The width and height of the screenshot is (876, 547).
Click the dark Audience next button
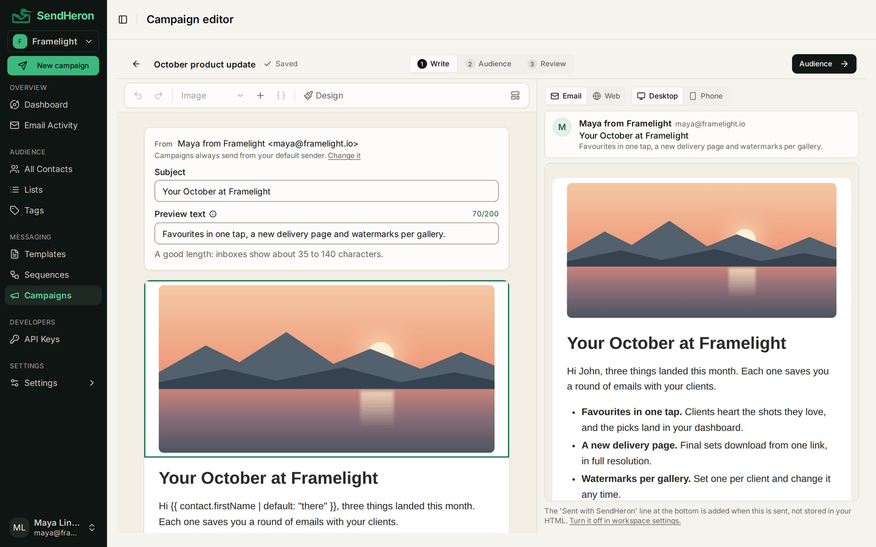(824, 64)
